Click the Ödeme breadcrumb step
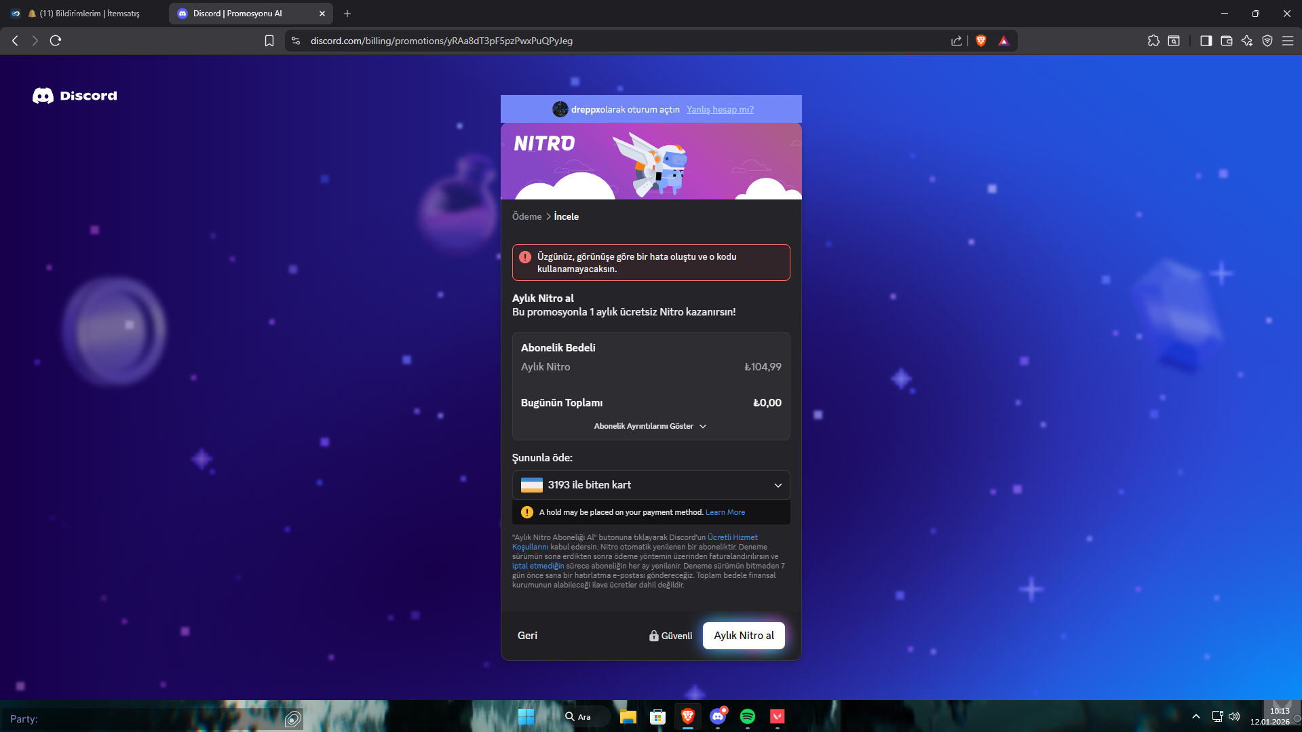This screenshot has height=732, width=1302. pos(527,216)
